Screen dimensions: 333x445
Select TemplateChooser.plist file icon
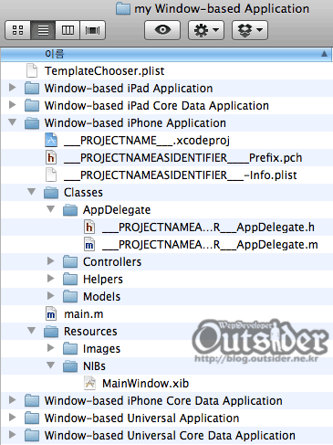click(32, 70)
